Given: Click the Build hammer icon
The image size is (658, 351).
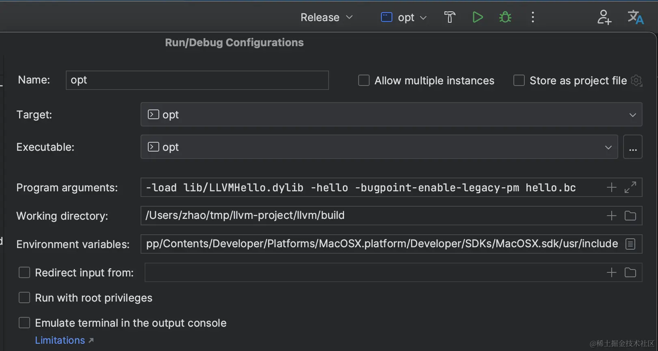Looking at the screenshot, I should pos(450,17).
